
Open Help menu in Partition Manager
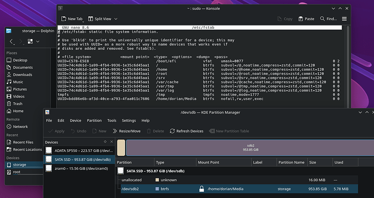[145, 121]
